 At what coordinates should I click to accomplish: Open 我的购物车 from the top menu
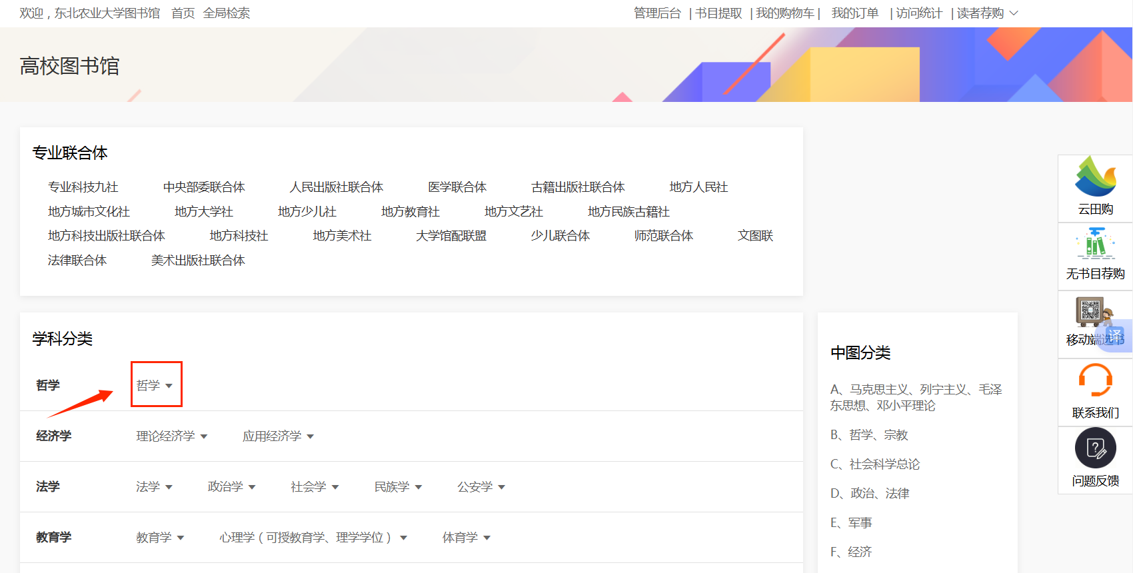(784, 13)
